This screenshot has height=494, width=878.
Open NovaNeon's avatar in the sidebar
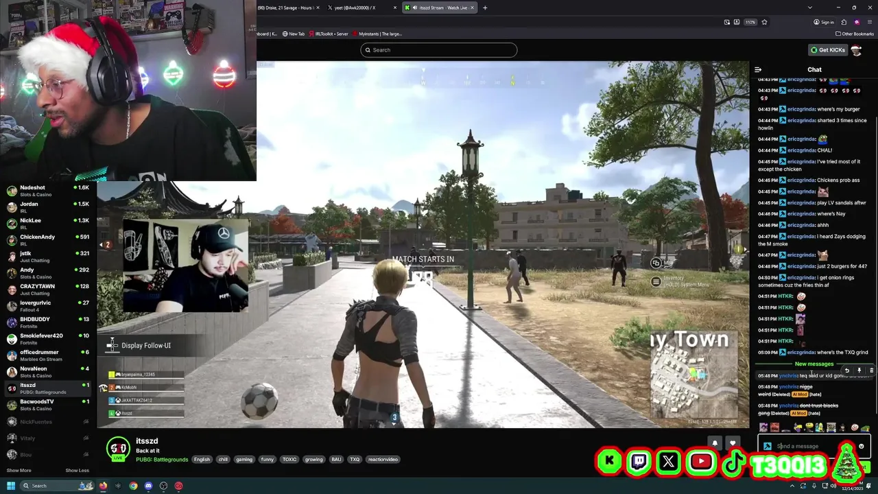[x=12, y=372]
